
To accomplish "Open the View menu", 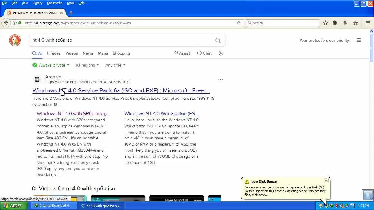I will pyautogui.click(x=25, y=3).
